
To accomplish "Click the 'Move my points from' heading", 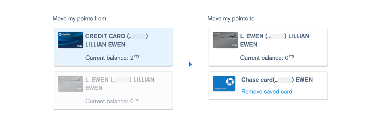I will 79,19.
